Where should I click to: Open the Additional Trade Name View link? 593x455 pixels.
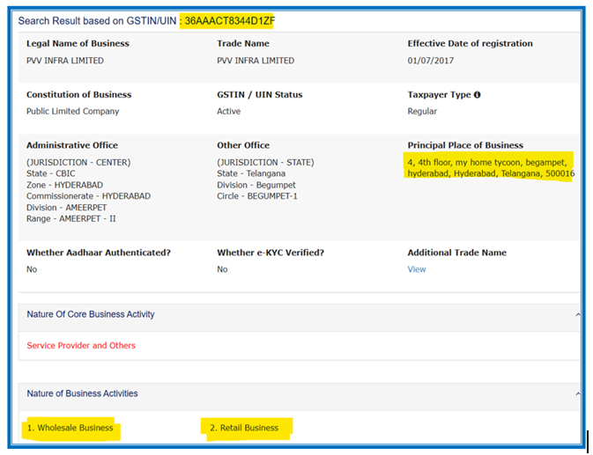(416, 269)
